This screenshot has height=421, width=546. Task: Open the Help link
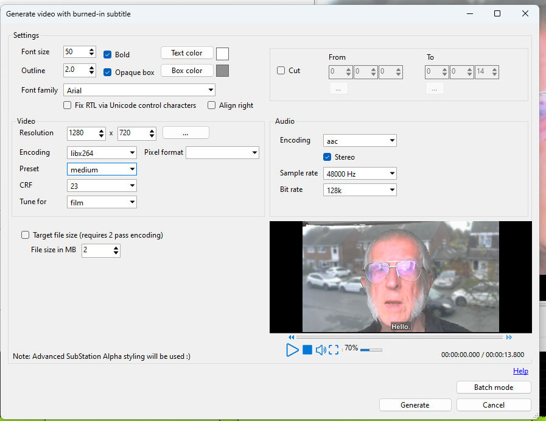[520, 371]
